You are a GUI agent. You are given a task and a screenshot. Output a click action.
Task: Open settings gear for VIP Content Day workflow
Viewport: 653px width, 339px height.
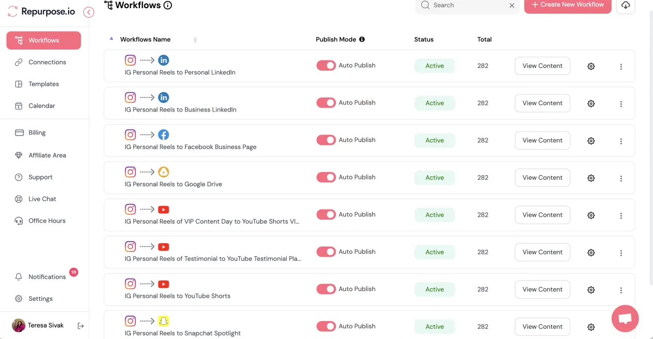[x=591, y=215]
